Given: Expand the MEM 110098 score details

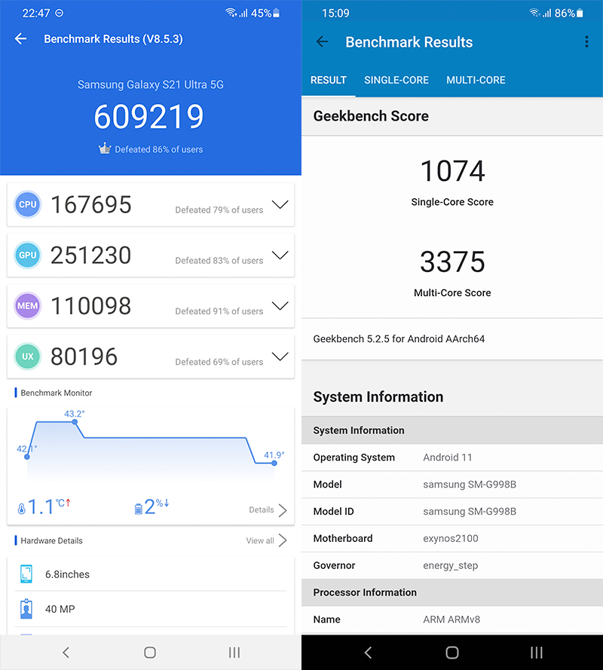Looking at the screenshot, I should tap(280, 306).
